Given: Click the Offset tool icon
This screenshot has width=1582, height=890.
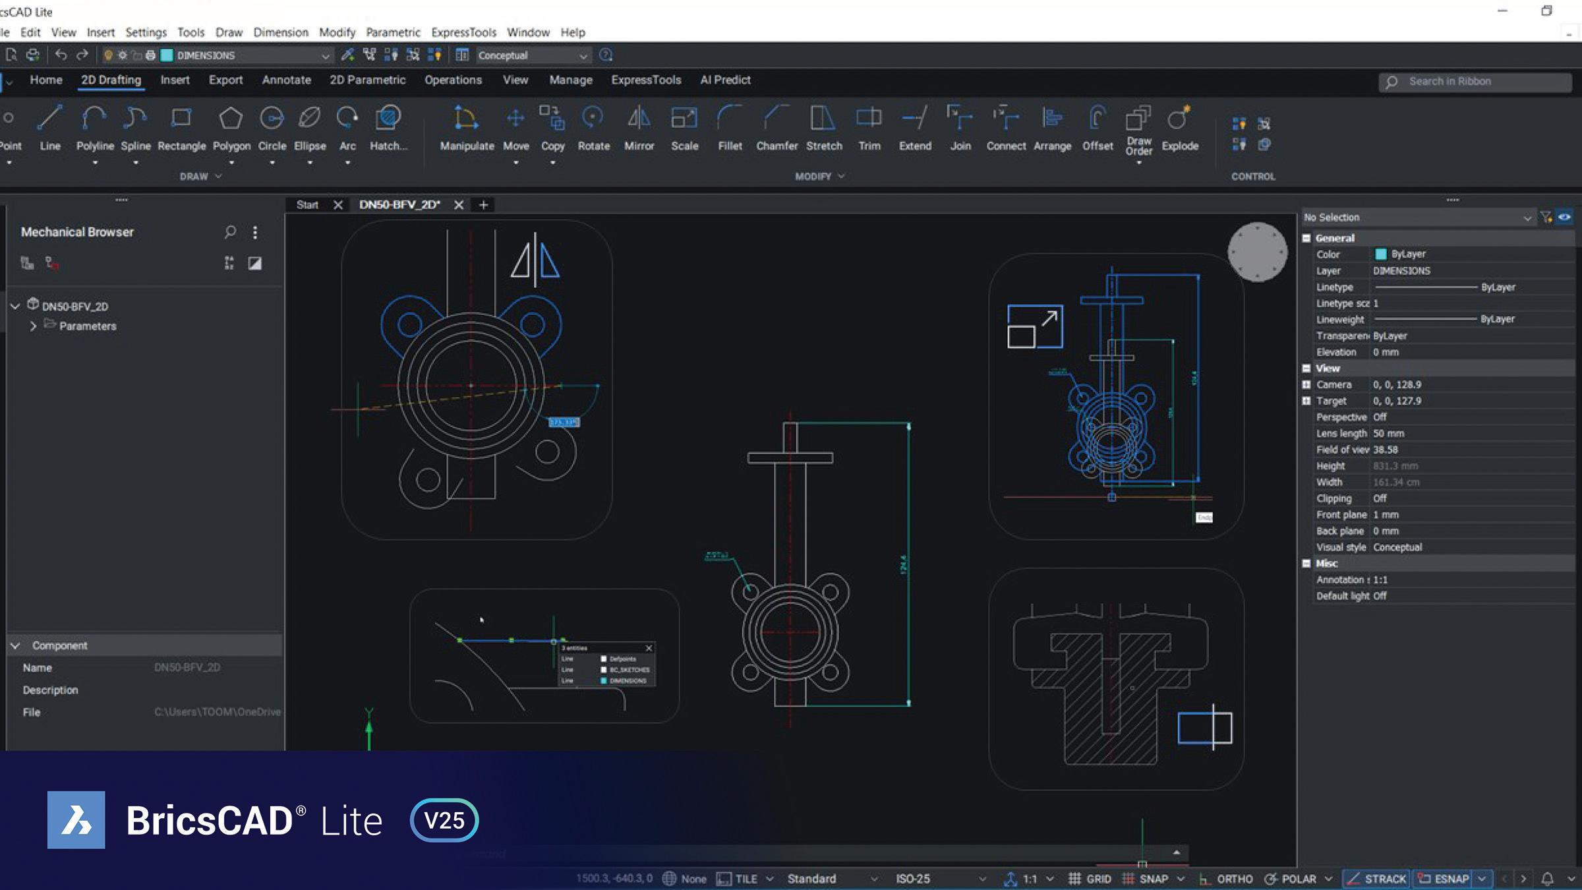Looking at the screenshot, I should (x=1097, y=119).
